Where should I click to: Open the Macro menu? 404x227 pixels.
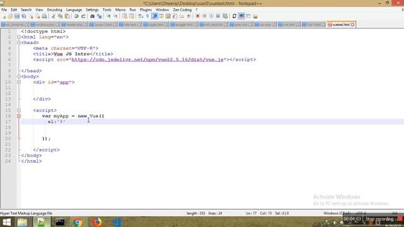pos(121,10)
